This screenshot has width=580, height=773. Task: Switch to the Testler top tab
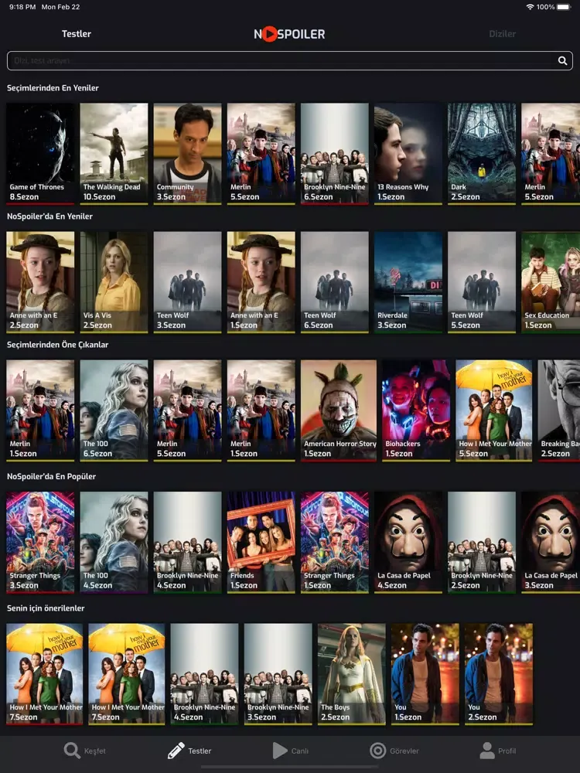77,34
